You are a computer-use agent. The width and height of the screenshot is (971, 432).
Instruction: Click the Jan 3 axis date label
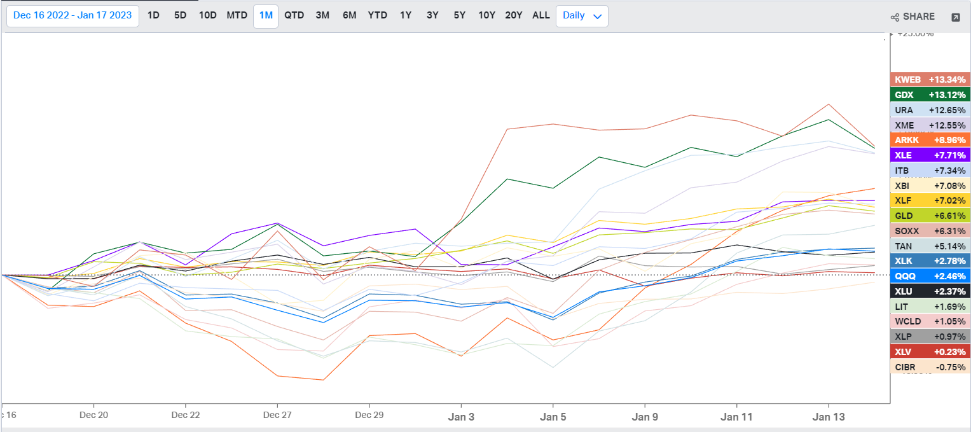tap(461, 417)
